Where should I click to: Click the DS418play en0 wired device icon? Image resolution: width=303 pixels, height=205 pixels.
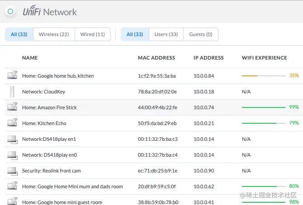pos(12,155)
